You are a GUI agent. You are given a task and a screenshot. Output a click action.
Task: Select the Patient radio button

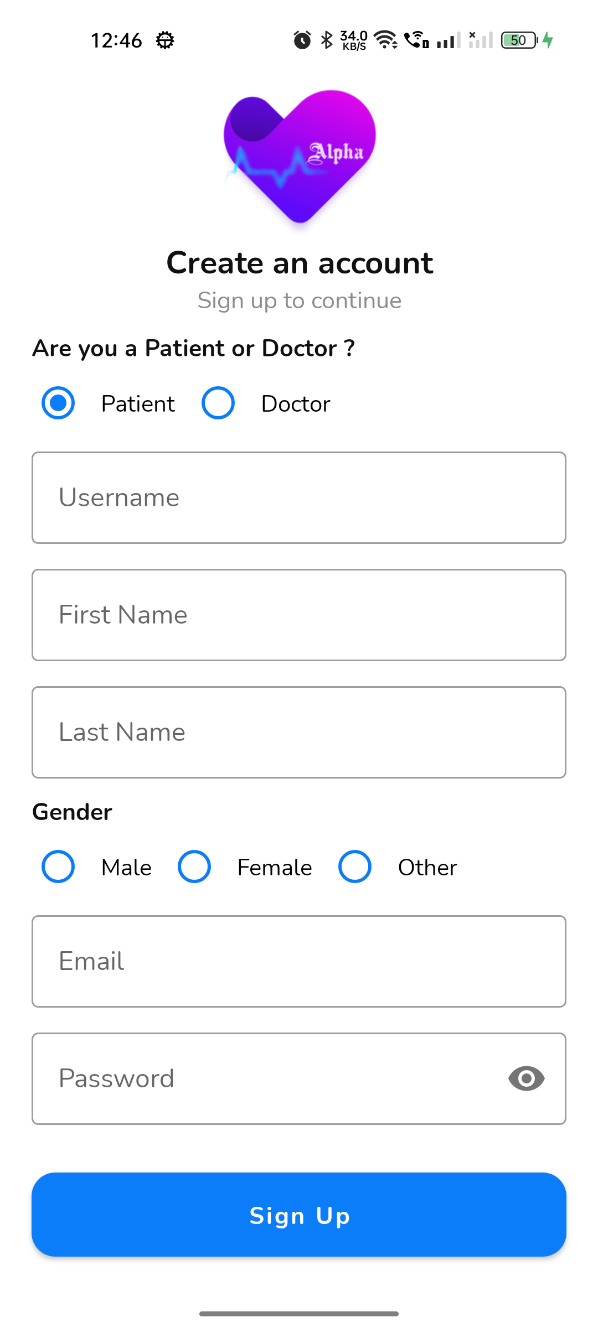[58, 403]
